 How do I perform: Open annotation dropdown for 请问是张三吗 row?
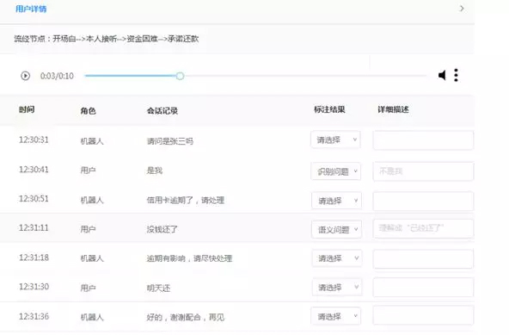335,140
